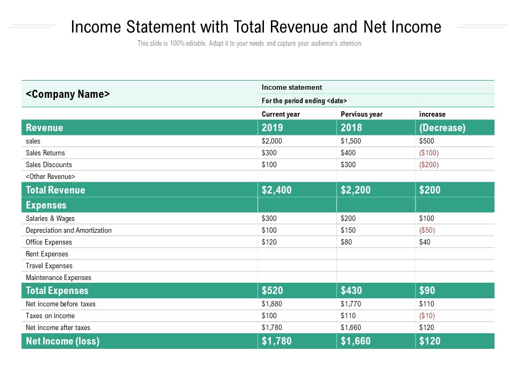Select the '$200' Total Revenue increase cell
Screen dimensions: 516x387
tap(429, 190)
